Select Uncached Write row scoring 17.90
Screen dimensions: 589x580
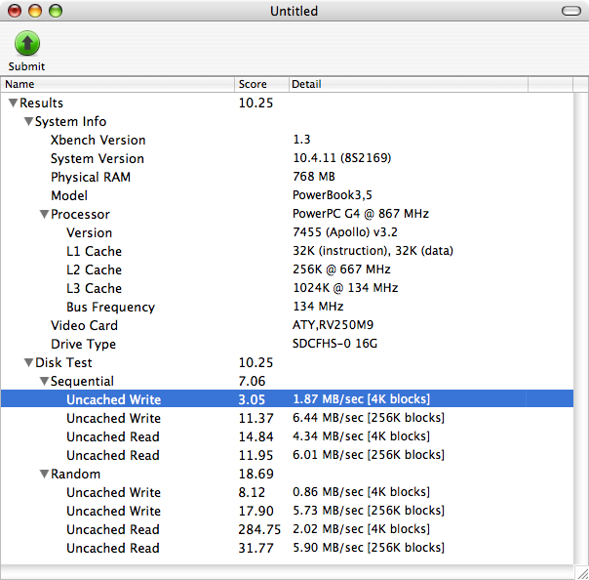[287, 511]
